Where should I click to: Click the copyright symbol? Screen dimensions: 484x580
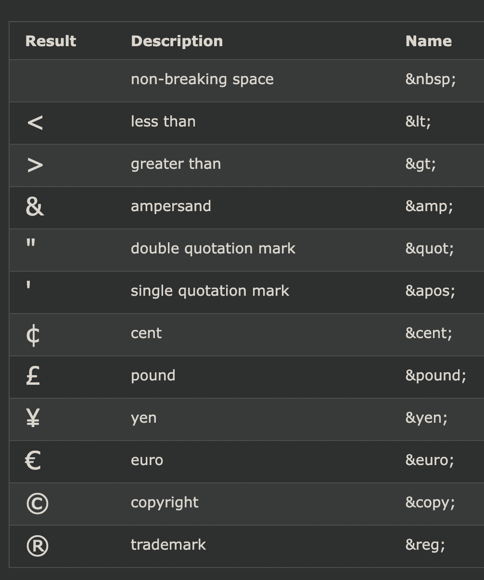[37, 504]
